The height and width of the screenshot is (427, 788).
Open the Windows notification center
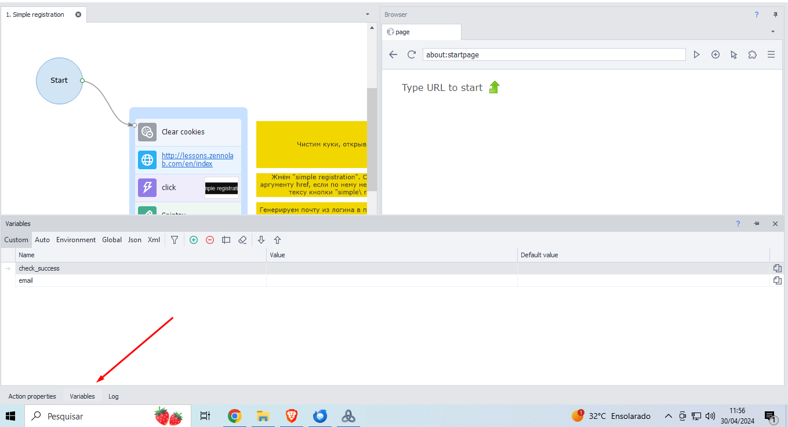point(771,416)
